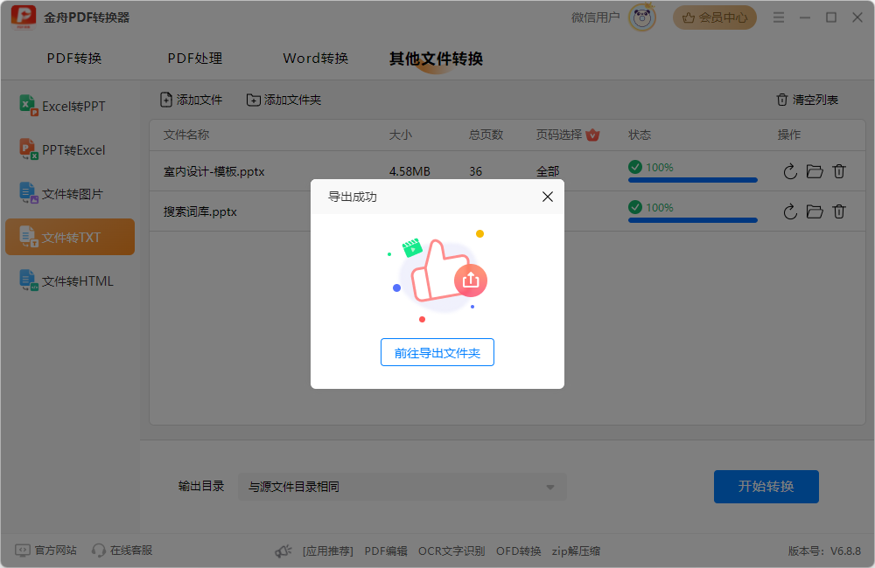This screenshot has height=568, width=875.
Task: Click the megaphone 应用推荐 icon
Action: [x=283, y=551]
